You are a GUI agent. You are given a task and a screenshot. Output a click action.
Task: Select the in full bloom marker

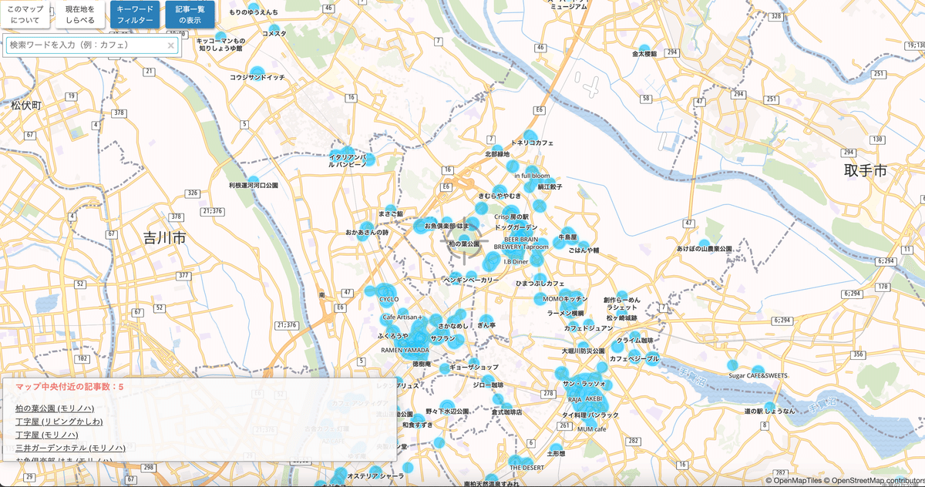tap(531, 171)
